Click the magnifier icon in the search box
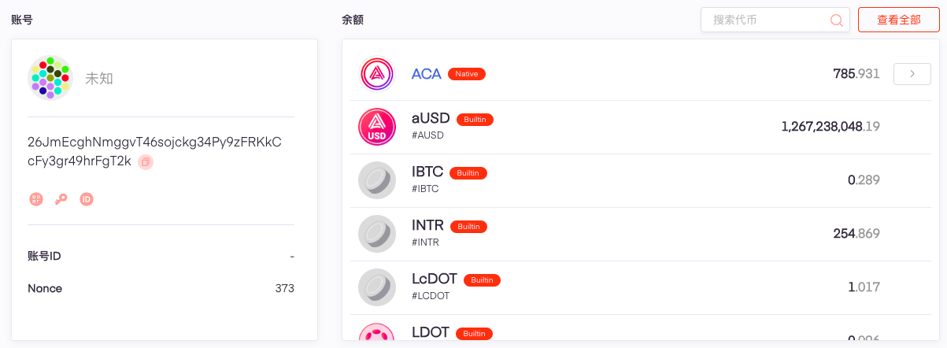The image size is (947, 348). point(837,20)
